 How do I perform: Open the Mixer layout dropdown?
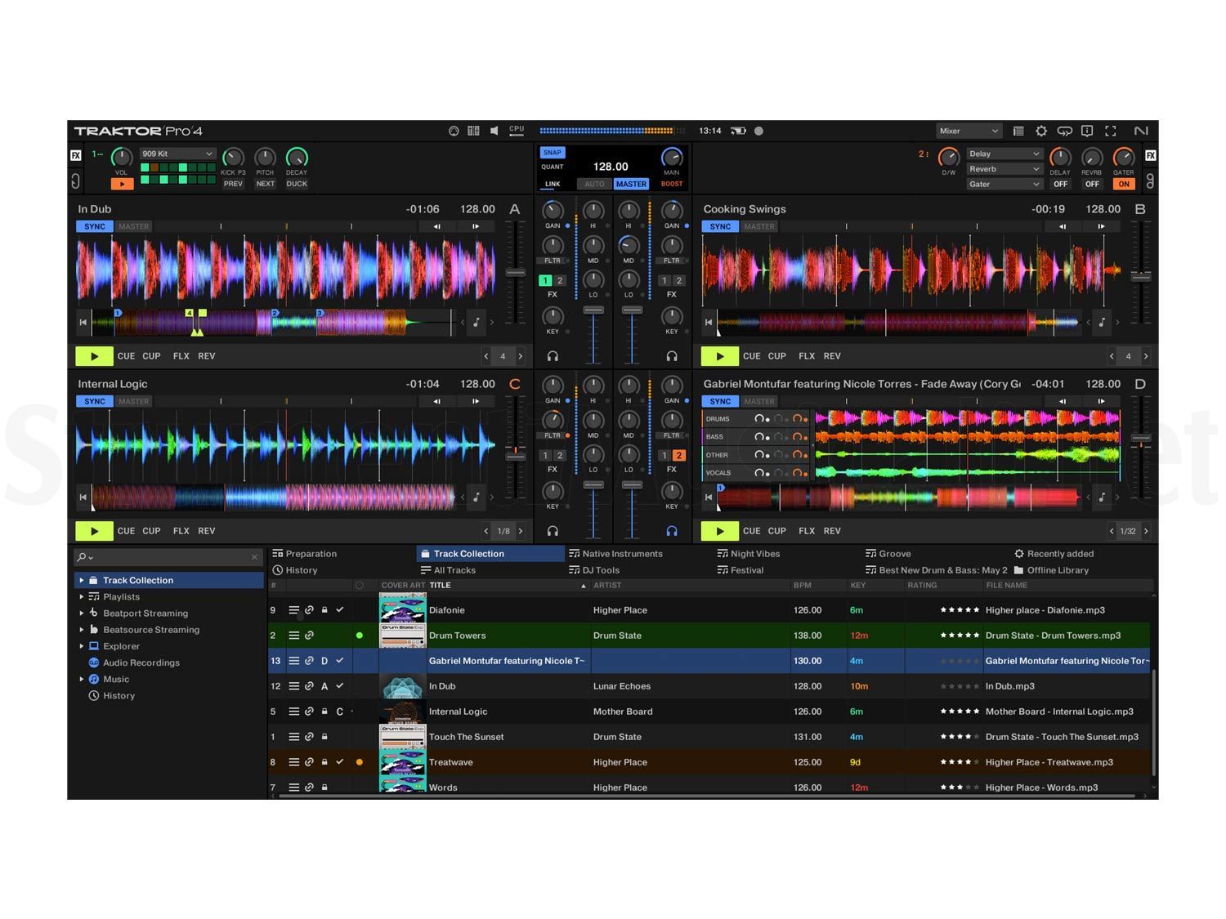[x=968, y=131]
